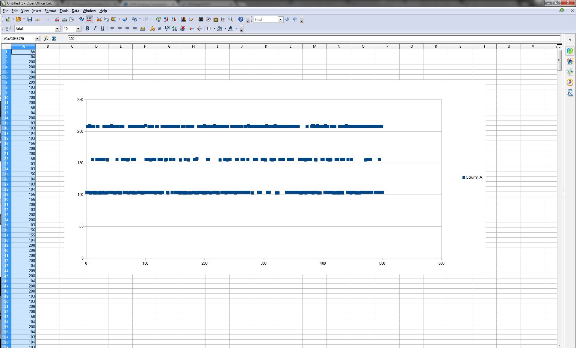Open the Background Color palette arrow
The image size is (576, 348).
pos(225,28)
